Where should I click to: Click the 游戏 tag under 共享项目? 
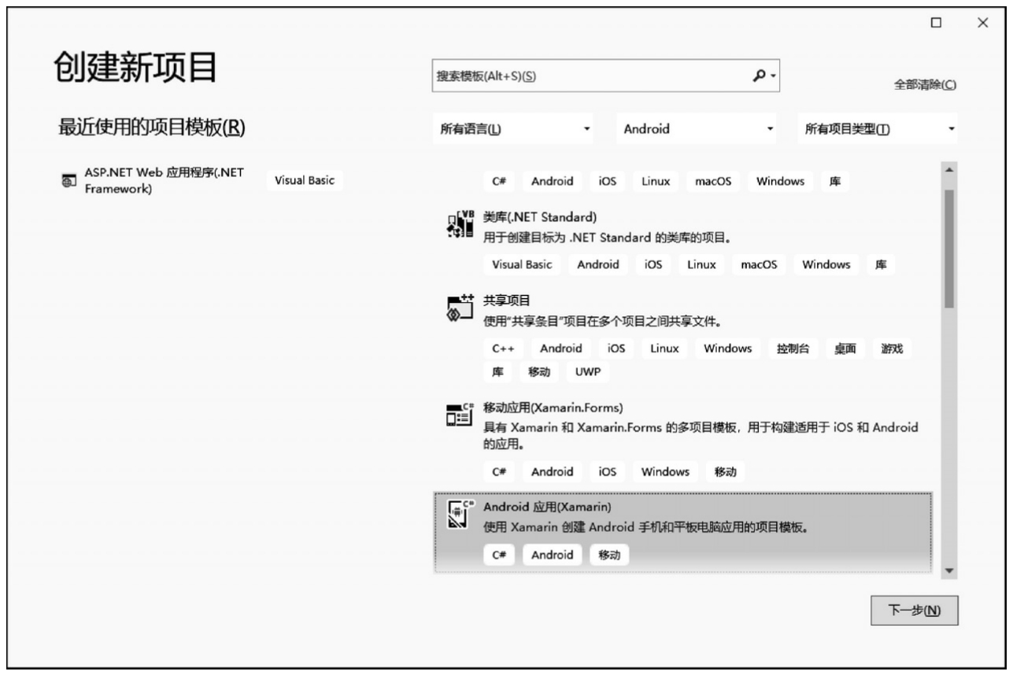point(892,349)
